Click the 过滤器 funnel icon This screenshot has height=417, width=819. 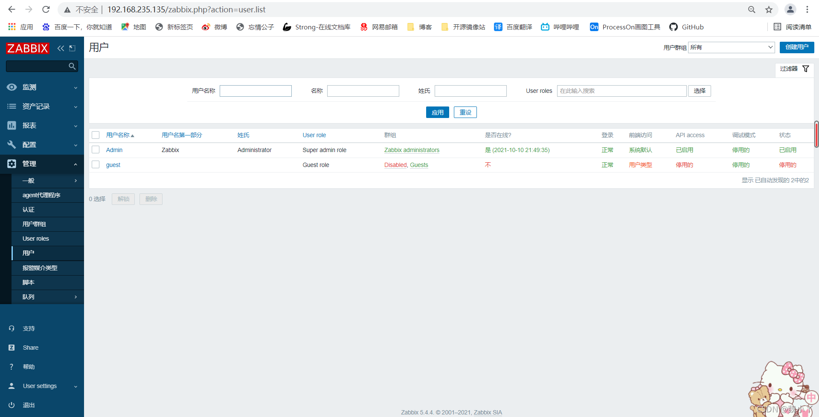[x=806, y=69]
